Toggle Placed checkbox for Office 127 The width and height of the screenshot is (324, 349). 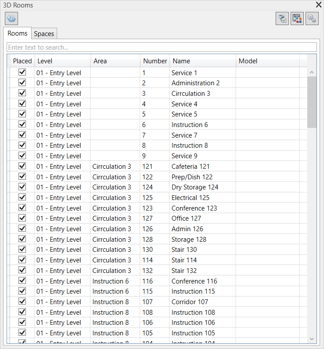[22, 218]
